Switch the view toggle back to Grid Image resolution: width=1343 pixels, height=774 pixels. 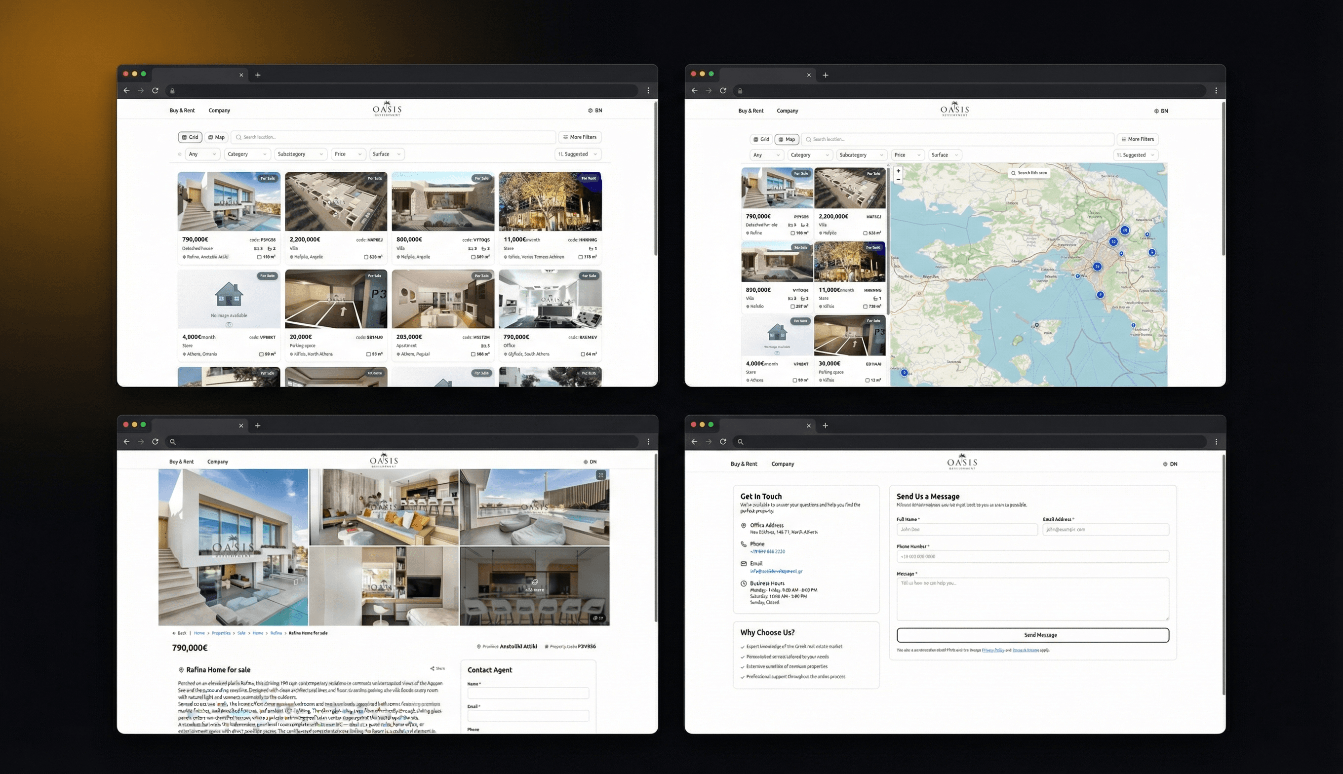(761, 139)
